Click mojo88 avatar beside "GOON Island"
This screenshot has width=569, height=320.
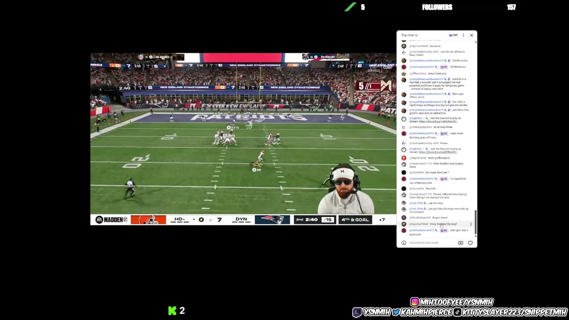coord(404,60)
